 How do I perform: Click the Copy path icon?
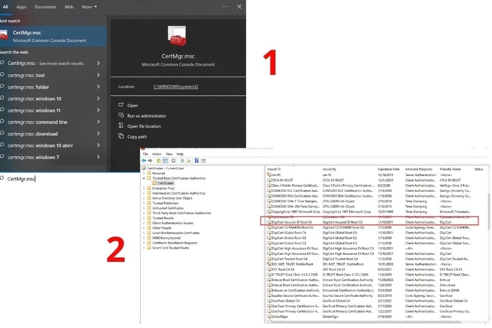(x=121, y=136)
